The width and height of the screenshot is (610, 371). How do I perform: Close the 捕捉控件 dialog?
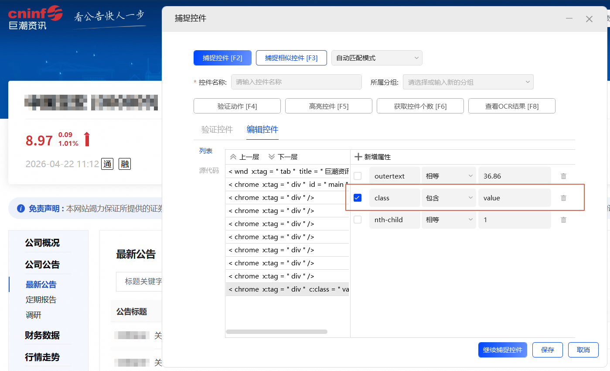(x=589, y=19)
